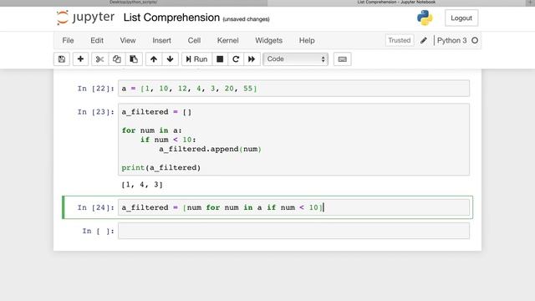Save notebook with the floppy disk icon
Screen dimensions: 535x301
coord(62,59)
